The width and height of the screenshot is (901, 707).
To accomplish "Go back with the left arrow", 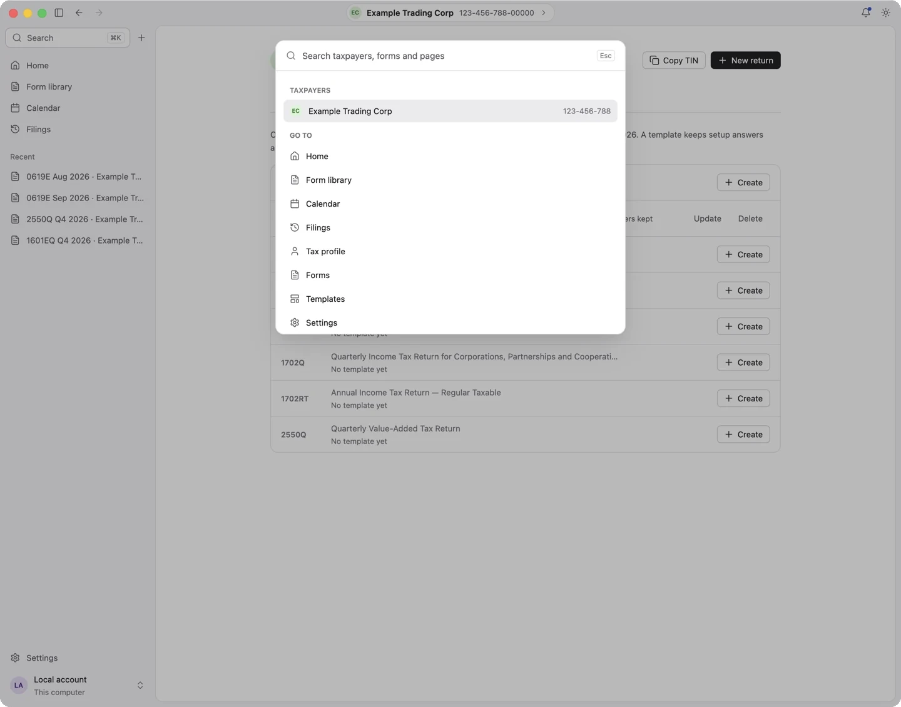I will (x=79, y=13).
